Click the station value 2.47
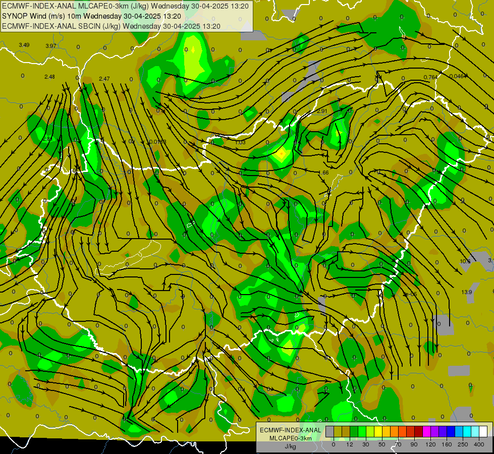 coord(104,79)
